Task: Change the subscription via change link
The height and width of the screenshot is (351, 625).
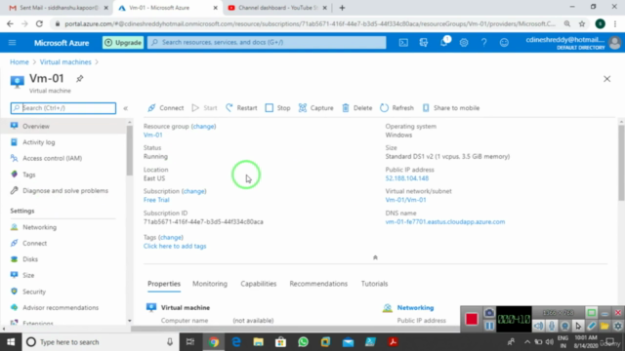Action: (x=193, y=191)
